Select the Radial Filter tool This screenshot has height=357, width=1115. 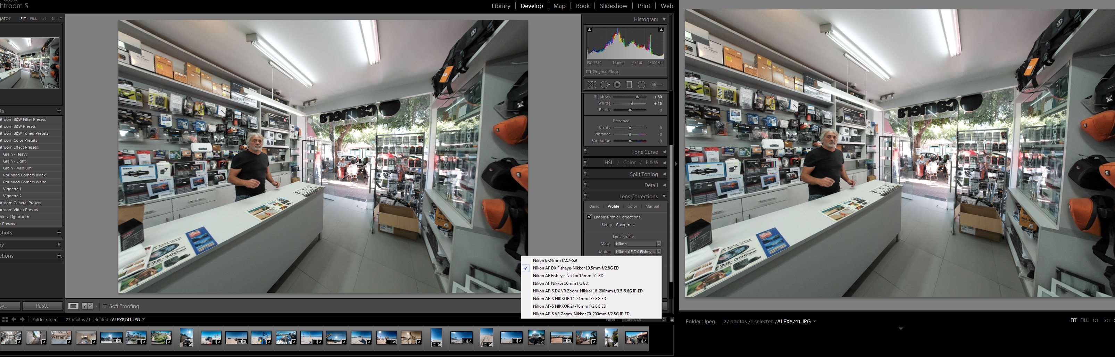coord(641,85)
